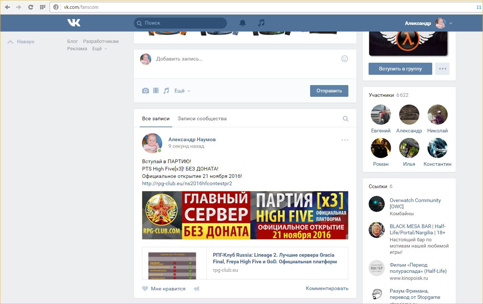Open the link preview comparison thumbnail
This screenshot has width=483, height=304.
(172, 265)
